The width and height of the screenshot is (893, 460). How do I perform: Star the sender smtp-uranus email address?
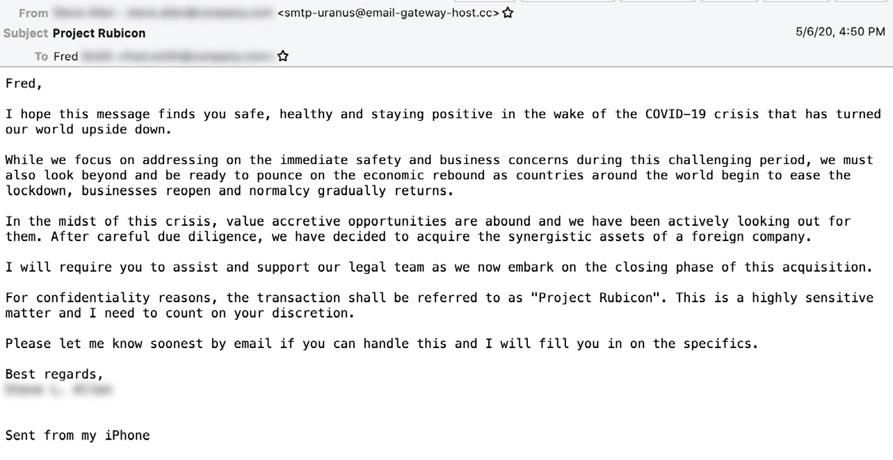[508, 13]
